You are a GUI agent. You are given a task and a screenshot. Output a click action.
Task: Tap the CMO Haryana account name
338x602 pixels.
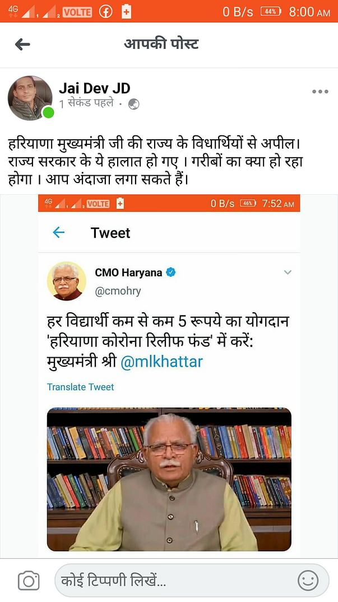pyautogui.click(x=129, y=272)
